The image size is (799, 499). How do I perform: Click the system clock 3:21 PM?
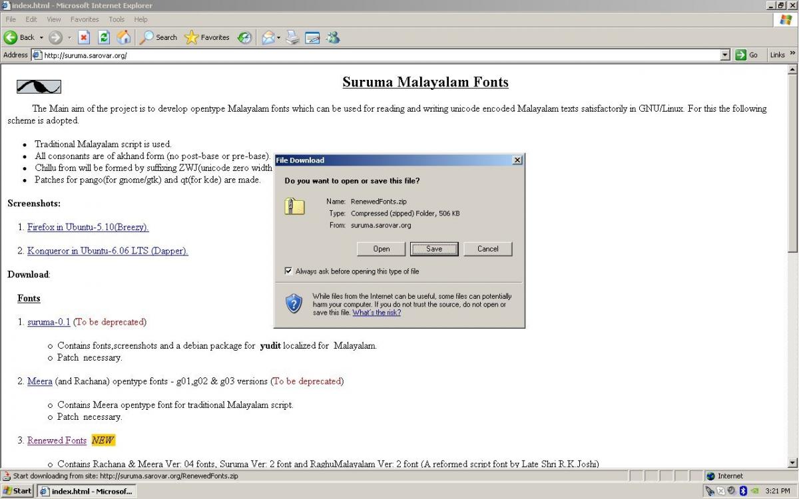tap(778, 491)
